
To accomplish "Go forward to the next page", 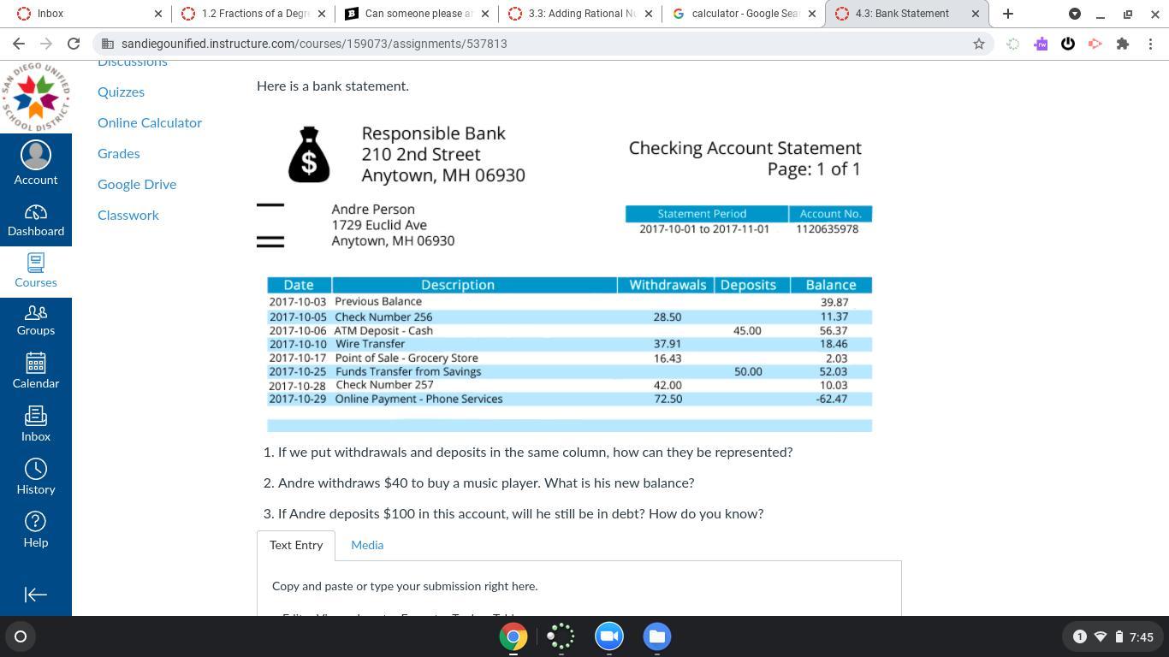I will click(x=46, y=44).
